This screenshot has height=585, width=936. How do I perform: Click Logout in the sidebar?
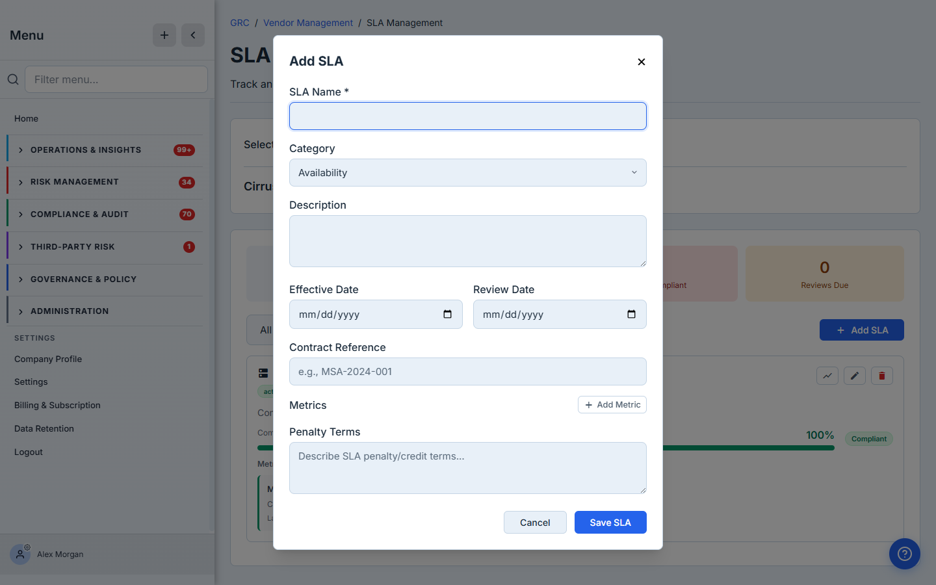tap(29, 452)
